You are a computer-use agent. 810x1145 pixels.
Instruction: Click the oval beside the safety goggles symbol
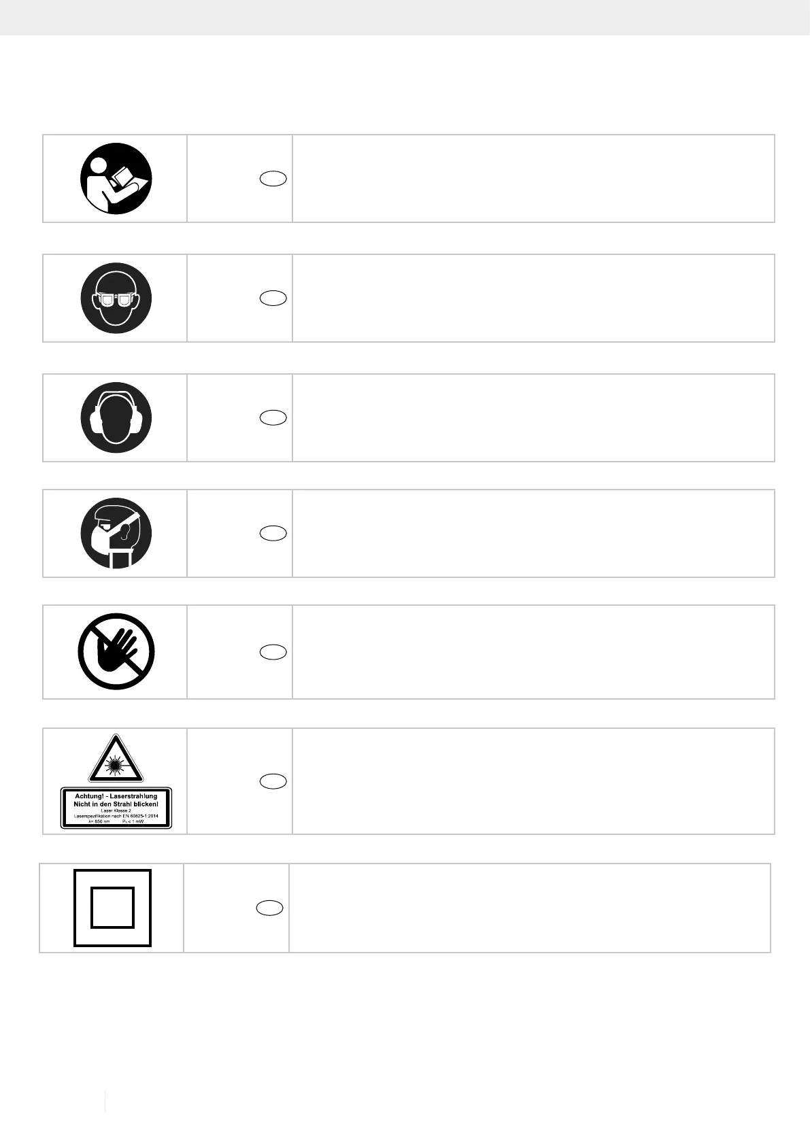tap(273, 298)
